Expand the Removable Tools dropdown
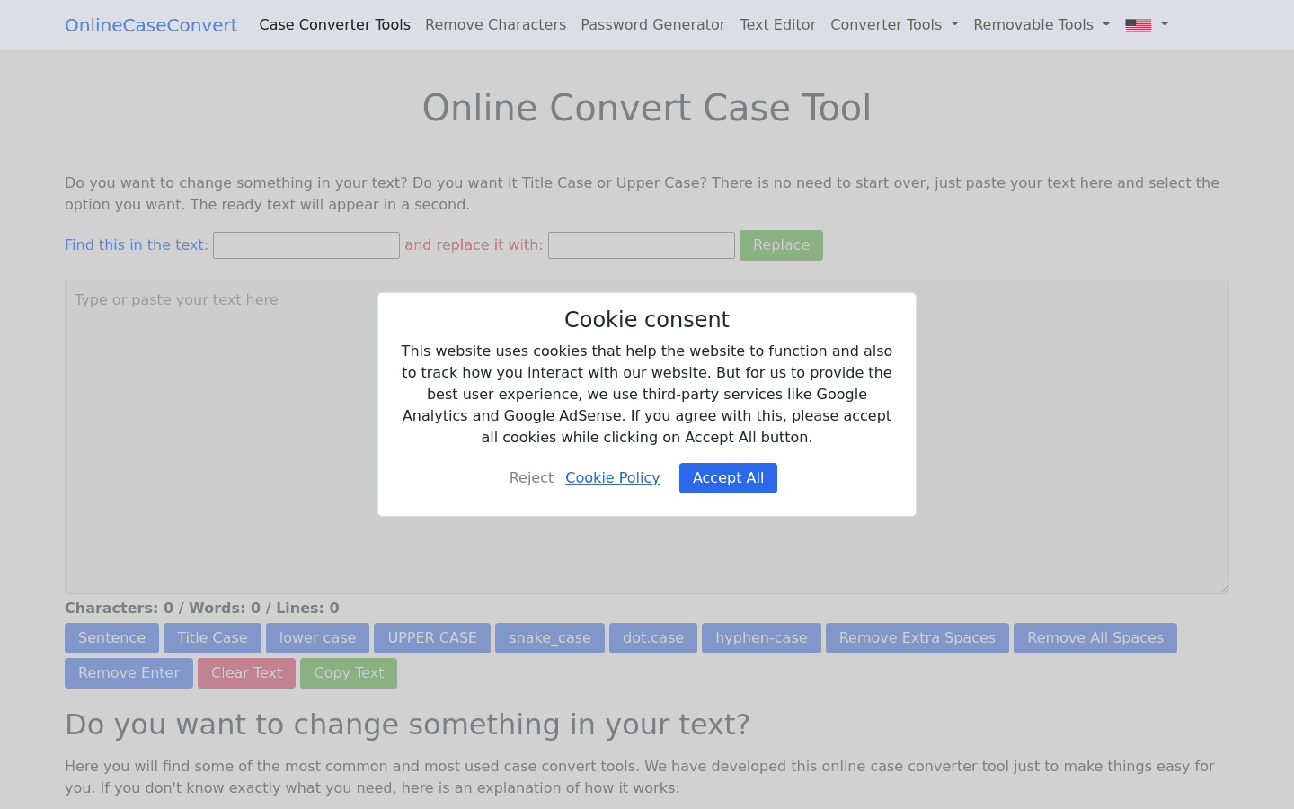This screenshot has width=1294, height=809. [1041, 24]
